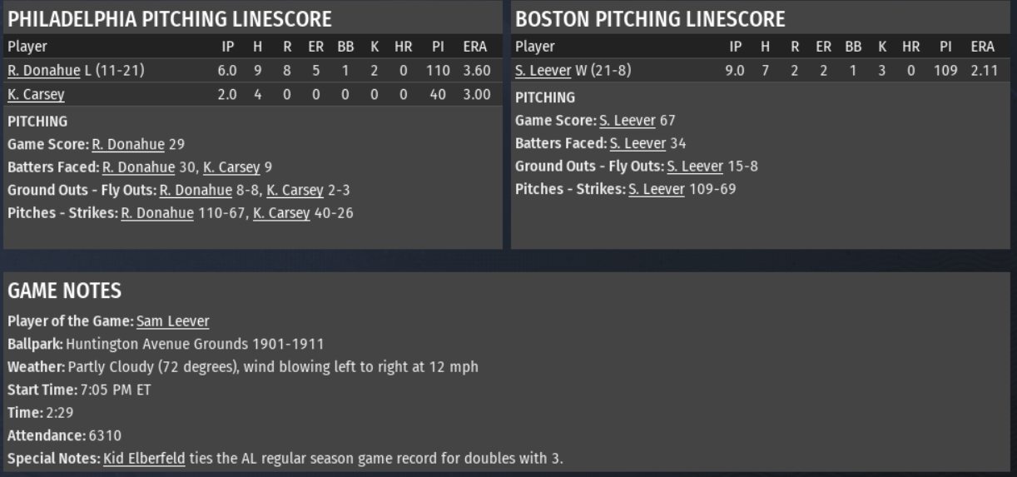Image resolution: width=1017 pixels, height=477 pixels.
Task: Open S. Leever beside Boston Game Score
Action: pos(628,121)
